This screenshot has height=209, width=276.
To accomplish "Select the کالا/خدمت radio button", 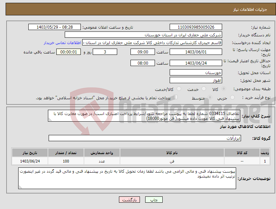I will click(x=179, y=89).
